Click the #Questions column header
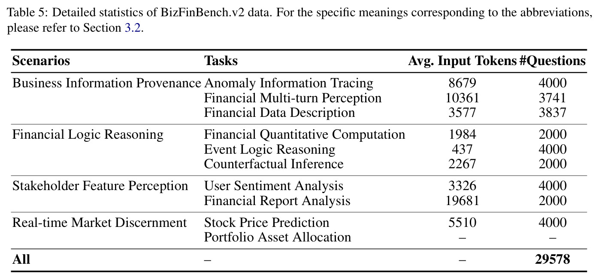599x280 pixels. coord(553,61)
